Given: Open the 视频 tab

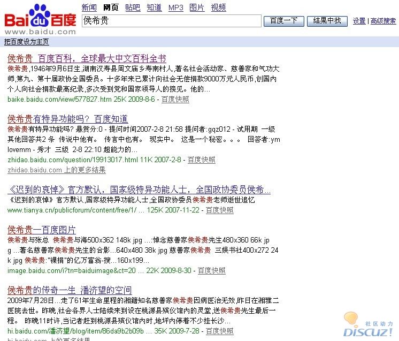Looking at the screenshot, I should (x=218, y=7).
